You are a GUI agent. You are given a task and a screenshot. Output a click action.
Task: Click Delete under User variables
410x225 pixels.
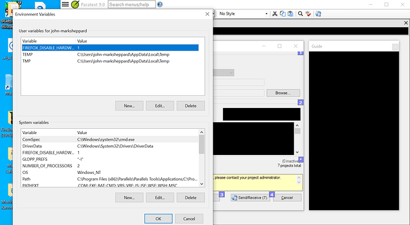pos(191,106)
